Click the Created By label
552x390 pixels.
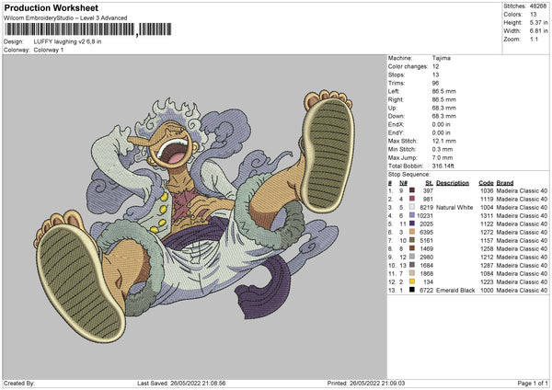tap(19, 383)
